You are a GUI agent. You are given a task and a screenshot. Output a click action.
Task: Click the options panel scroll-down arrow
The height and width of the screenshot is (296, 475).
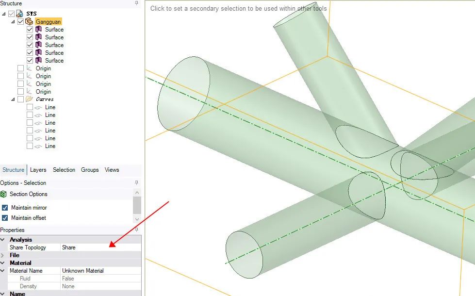coord(137,219)
